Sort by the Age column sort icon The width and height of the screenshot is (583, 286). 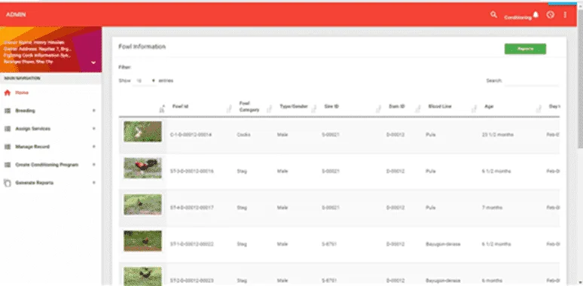(x=539, y=109)
